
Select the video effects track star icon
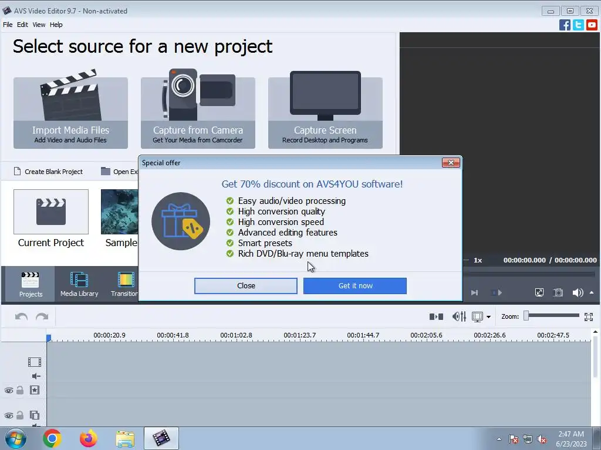(x=35, y=390)
